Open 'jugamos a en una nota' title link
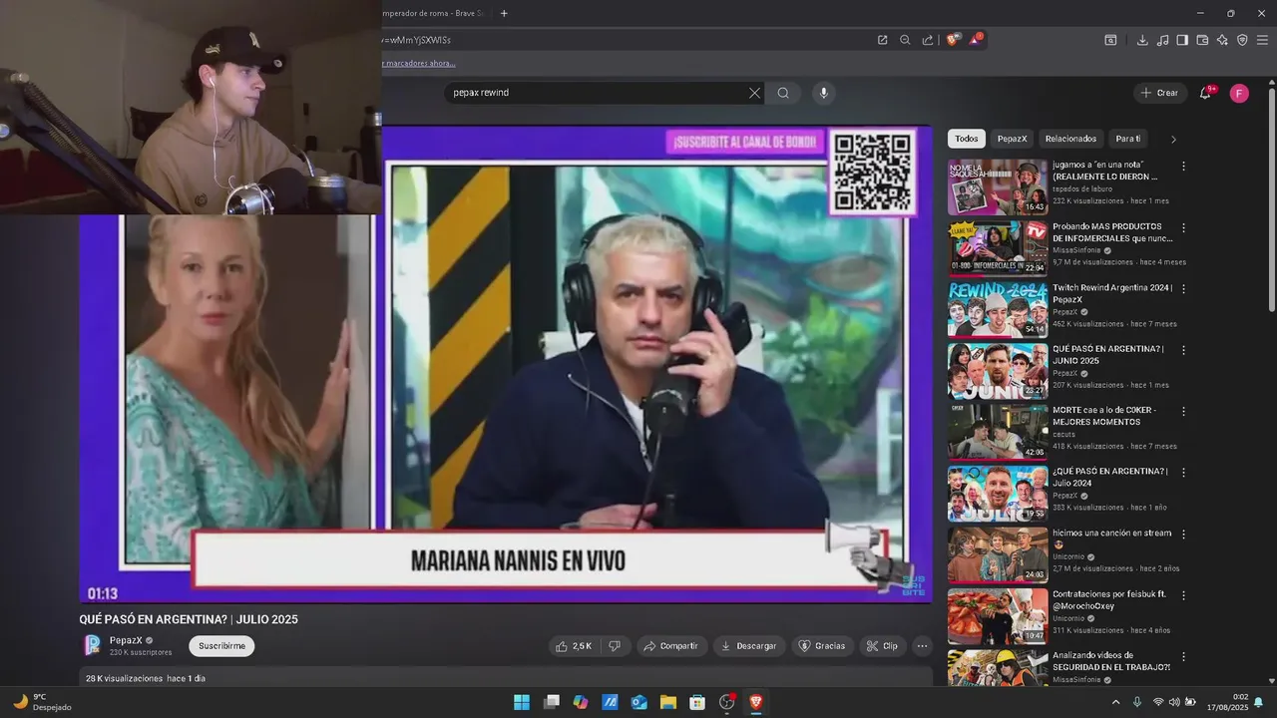Viewport: 1277px width, 718px height. [x=1104, y=171]
